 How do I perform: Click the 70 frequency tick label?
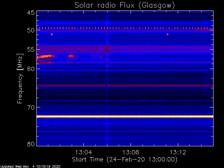point(31,107)
